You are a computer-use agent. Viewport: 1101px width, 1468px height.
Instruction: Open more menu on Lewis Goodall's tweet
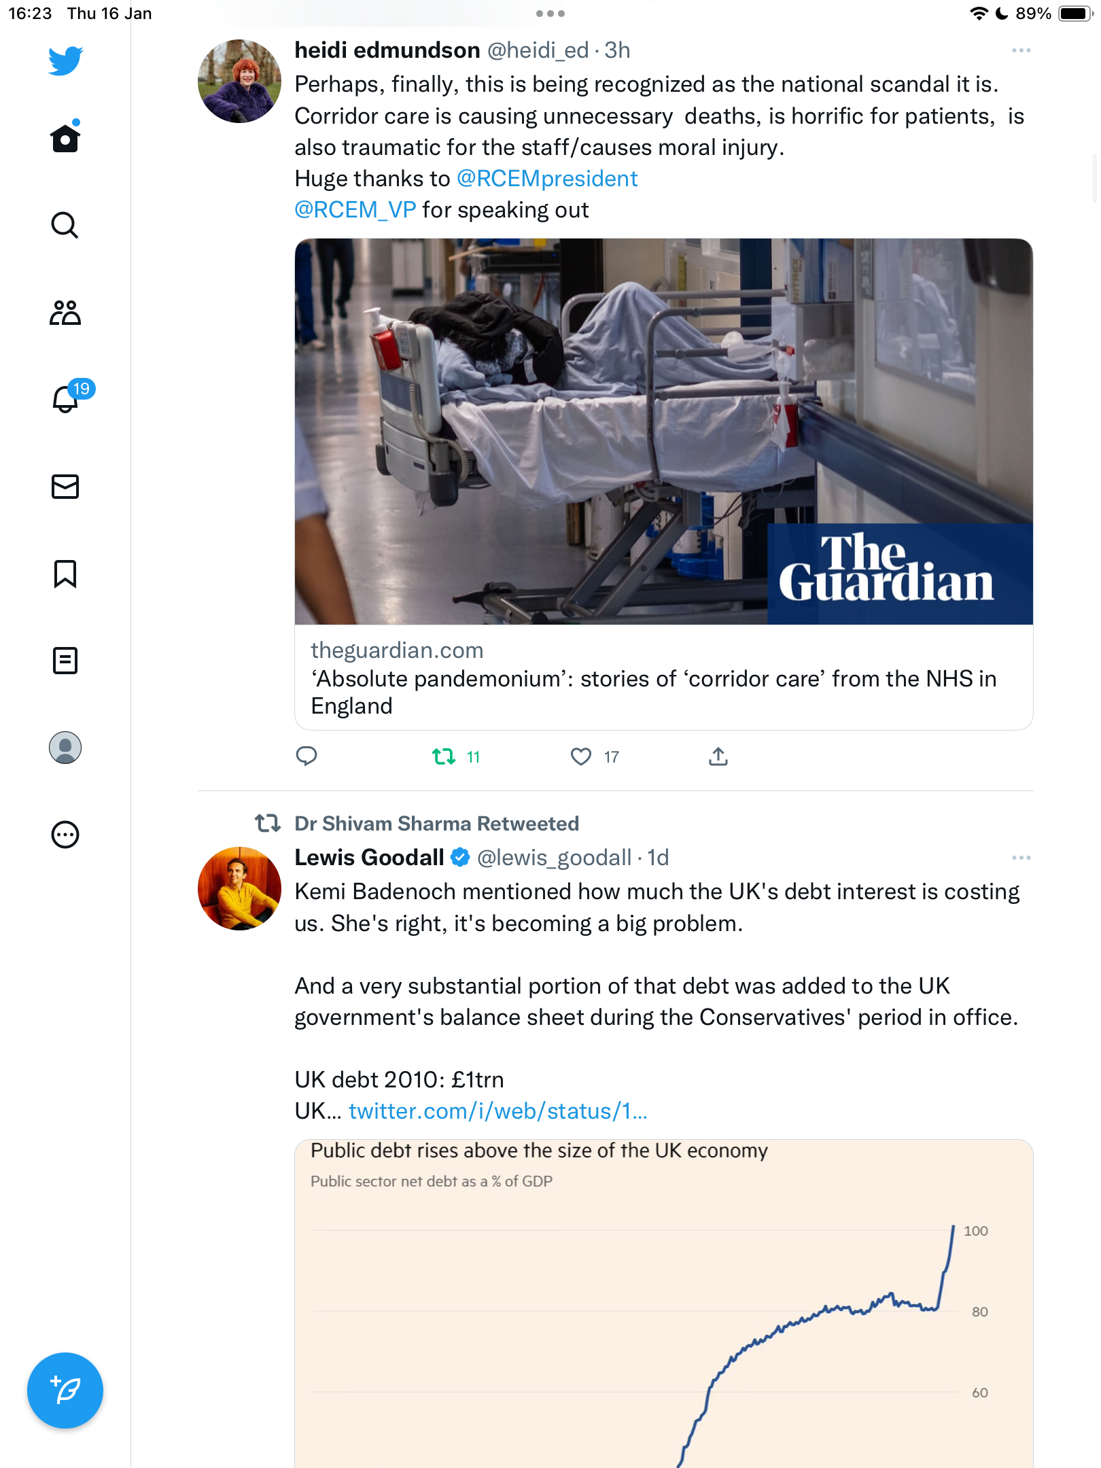coord(1021,858)
